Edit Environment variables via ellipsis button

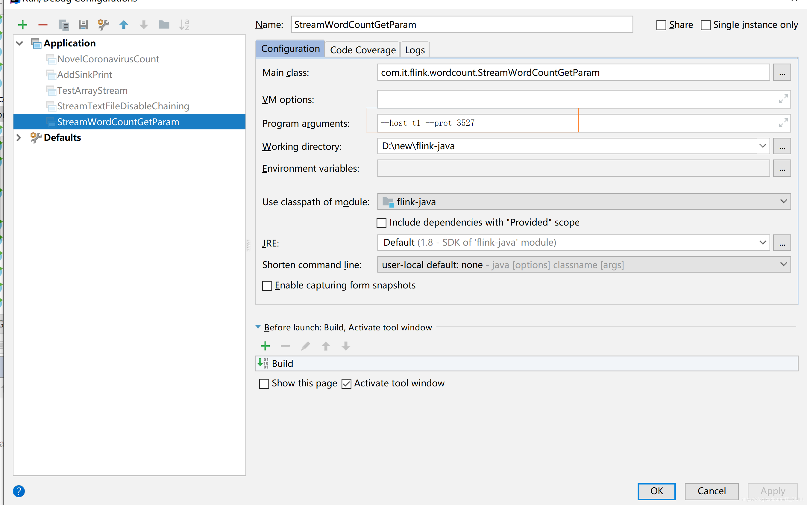point(782,168)
